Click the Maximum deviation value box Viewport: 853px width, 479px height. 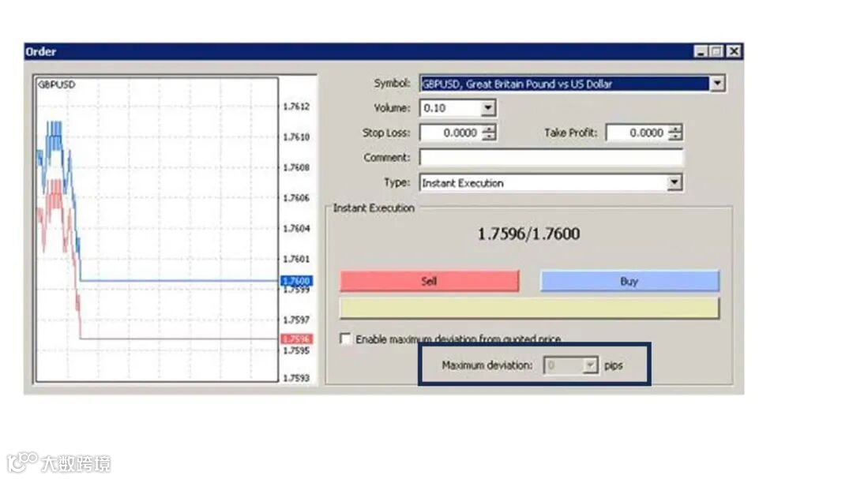[x=563, y=365]
